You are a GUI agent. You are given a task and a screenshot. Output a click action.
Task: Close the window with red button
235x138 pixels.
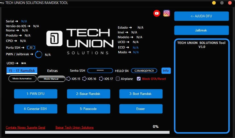coord(230,3)
